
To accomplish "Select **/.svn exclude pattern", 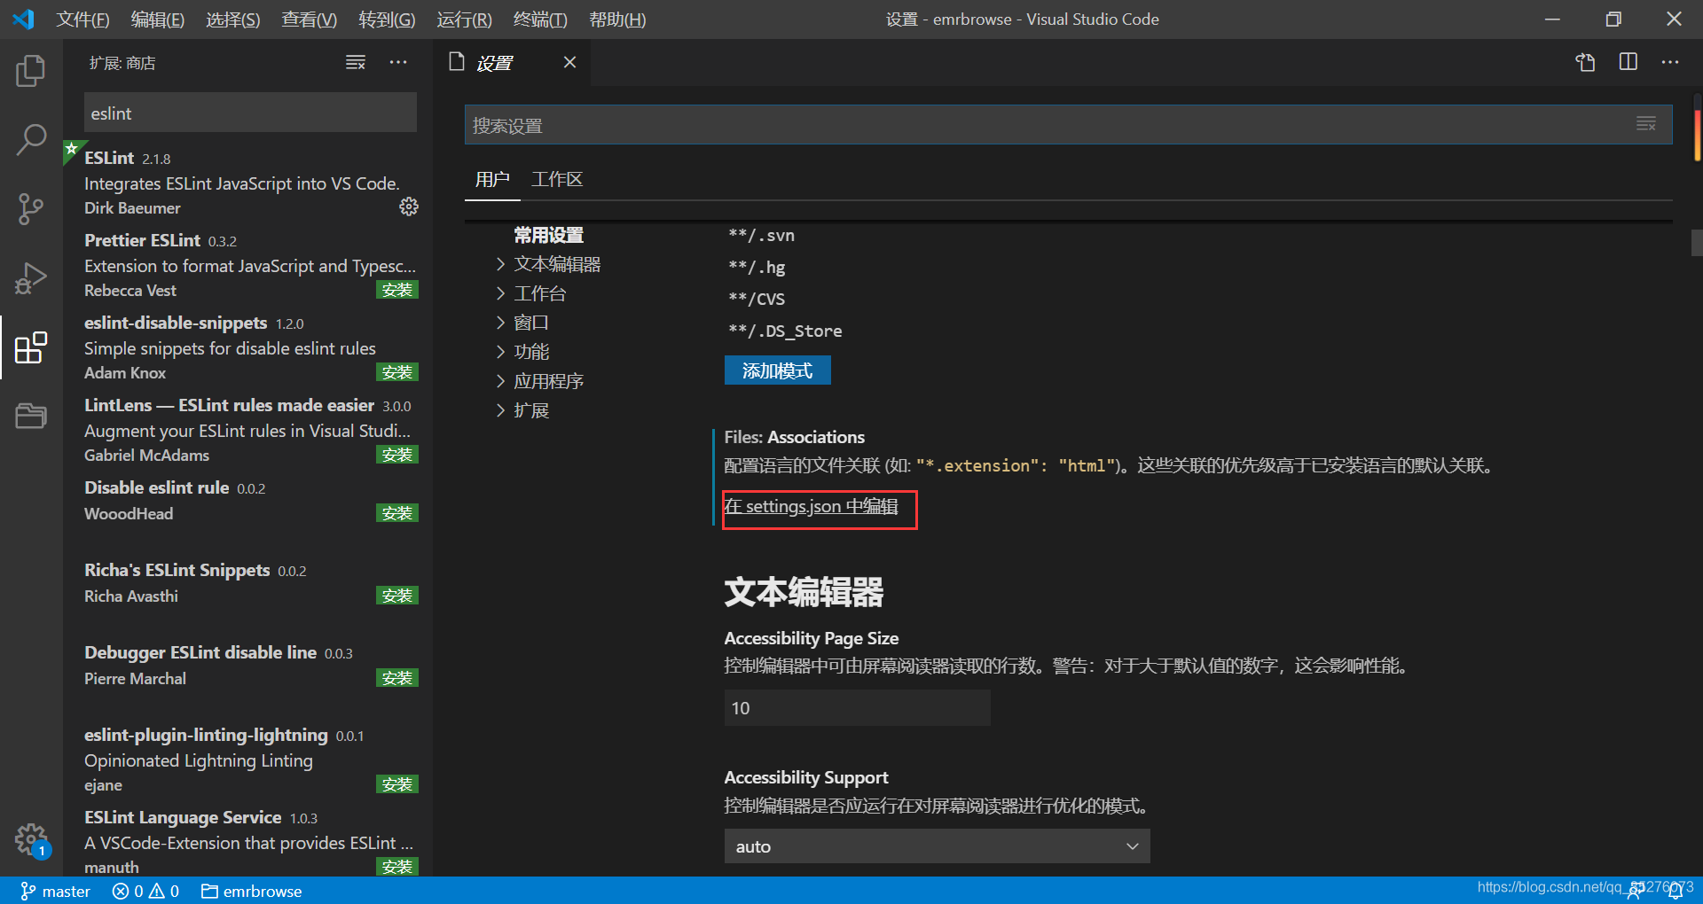I will (x=761, y=235).
